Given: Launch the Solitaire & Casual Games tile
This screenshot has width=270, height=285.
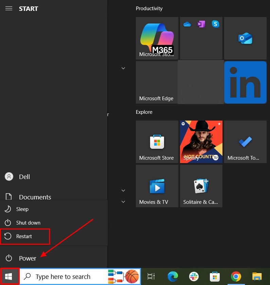Looking at the screenshot, I should pos(201,186).
